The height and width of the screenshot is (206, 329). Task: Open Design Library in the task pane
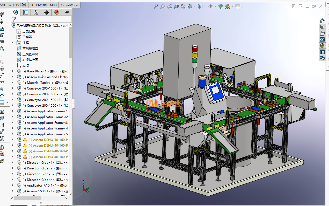[322, 27]
